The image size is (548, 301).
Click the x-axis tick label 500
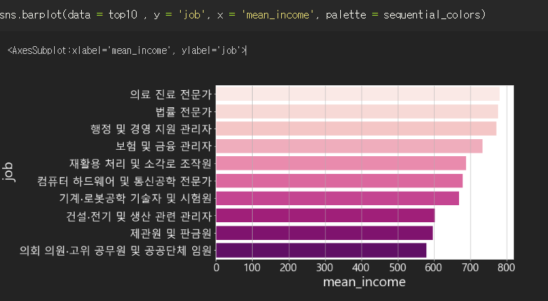[398, 268]
